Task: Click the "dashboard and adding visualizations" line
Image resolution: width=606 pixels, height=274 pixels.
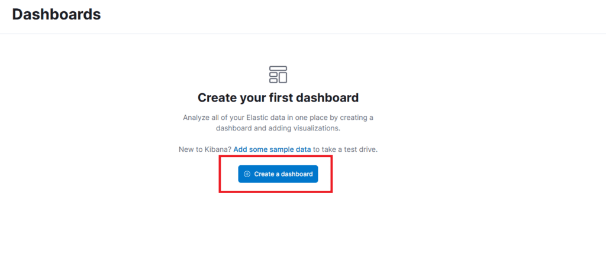Action: [278, 128]
